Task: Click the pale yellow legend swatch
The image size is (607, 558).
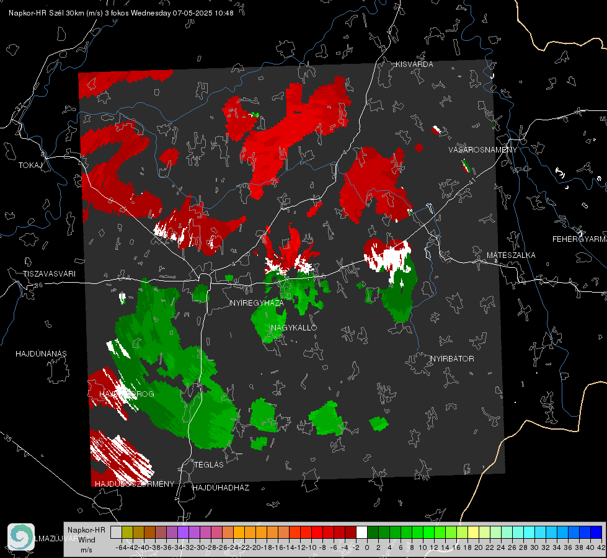Action: pos(474,532)
